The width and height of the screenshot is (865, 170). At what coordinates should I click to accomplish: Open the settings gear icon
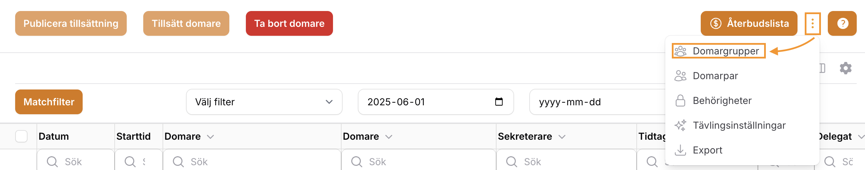click(x=845, y=68)
